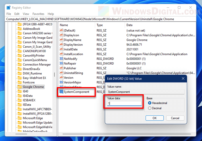The image size is (202, 141).
Task: Select the (Default) string value icon
Action: click(61, 30)
